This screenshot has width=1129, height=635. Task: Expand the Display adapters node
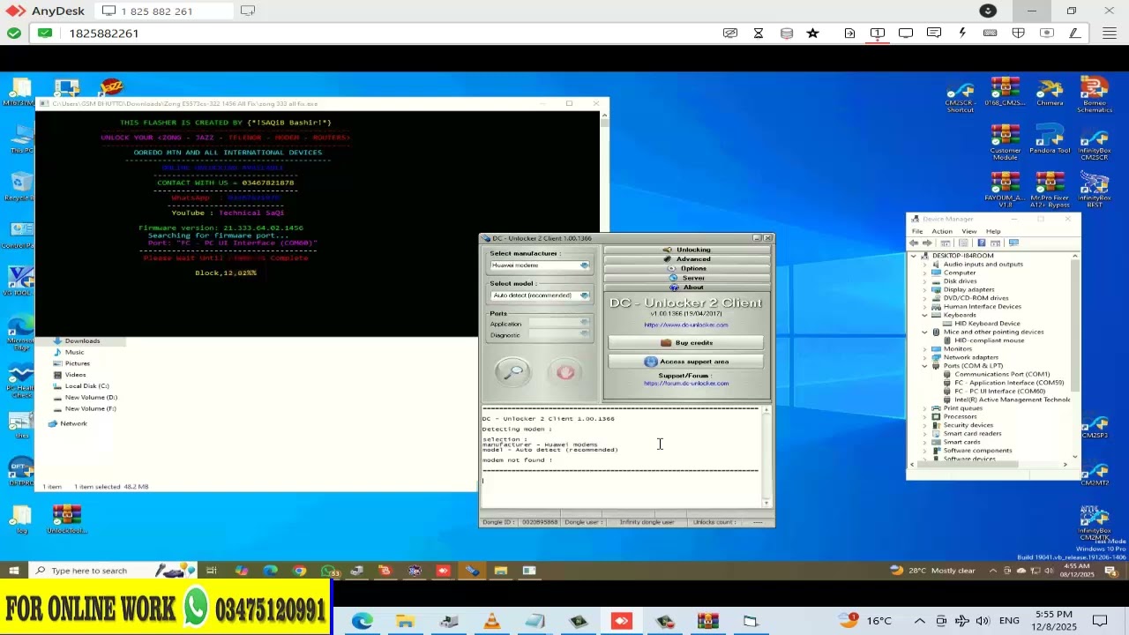coord(924,289)
